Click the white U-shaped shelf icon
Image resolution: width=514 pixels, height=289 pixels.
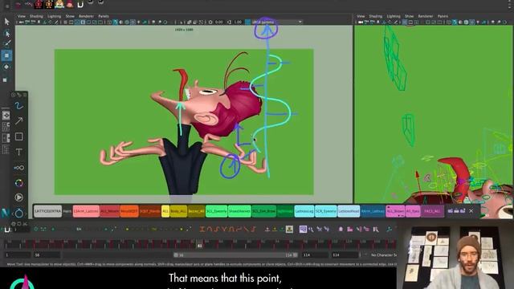tap(80, 4)
